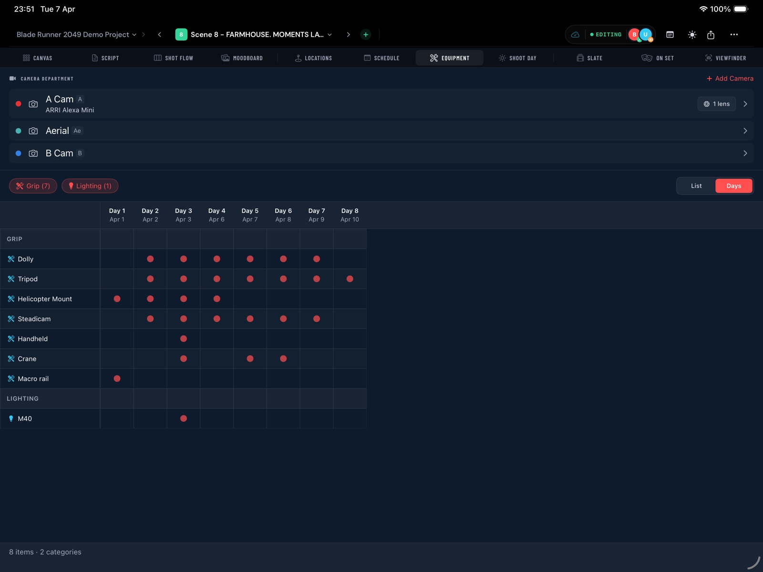The width and height of the screenshot is (763, 572).
Task: Open the Equipment tab icon
Action: 434,58
